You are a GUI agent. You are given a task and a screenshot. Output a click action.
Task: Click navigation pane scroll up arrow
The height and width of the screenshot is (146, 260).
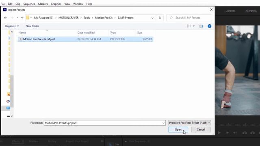point(12,32)
